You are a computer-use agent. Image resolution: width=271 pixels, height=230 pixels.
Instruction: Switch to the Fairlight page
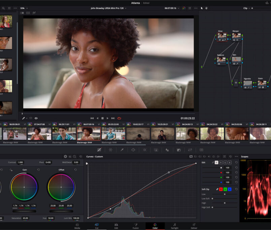pyautogui.click(x=175, y=226)
